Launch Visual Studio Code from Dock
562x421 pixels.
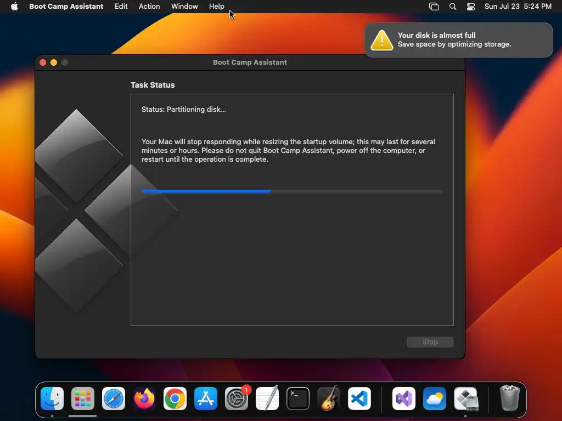coord(359,399)
